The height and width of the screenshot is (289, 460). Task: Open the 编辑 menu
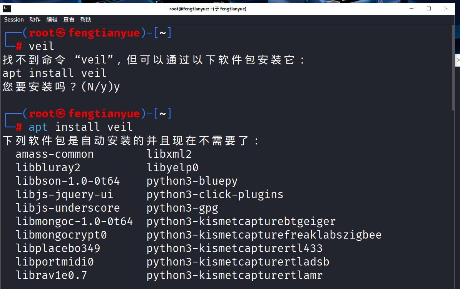52,20
